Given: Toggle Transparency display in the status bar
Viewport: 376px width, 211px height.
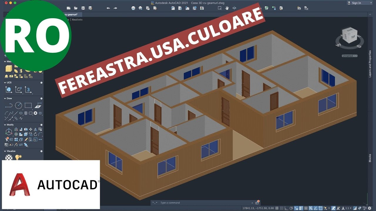Looking at the screenshot, I should tap(306, 208).
